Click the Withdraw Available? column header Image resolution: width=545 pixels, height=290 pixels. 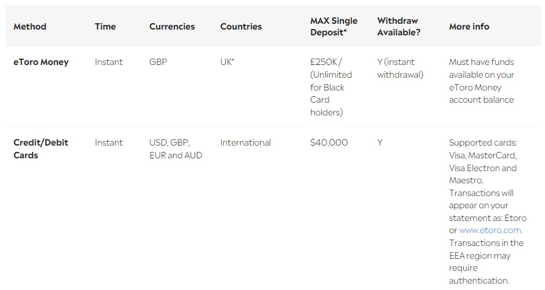point(399,27)
